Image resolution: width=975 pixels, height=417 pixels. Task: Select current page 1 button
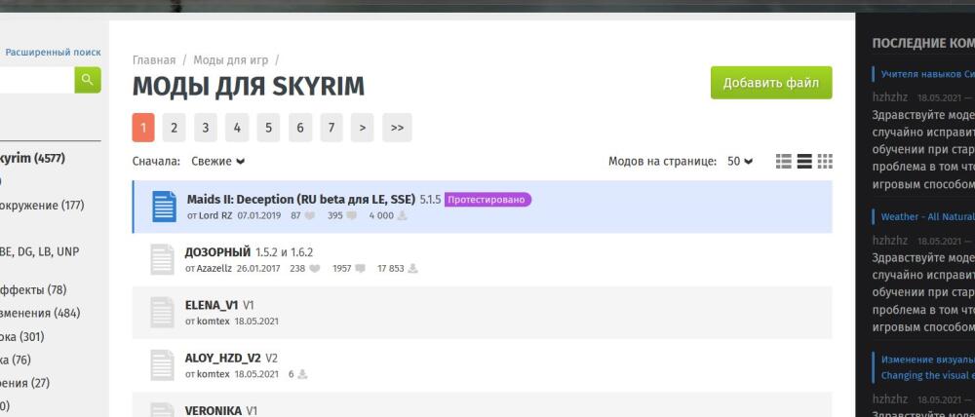tap(143, 128)
